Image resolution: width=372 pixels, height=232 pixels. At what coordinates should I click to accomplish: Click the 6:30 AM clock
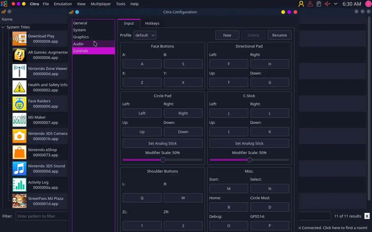(x=352, y=4)
